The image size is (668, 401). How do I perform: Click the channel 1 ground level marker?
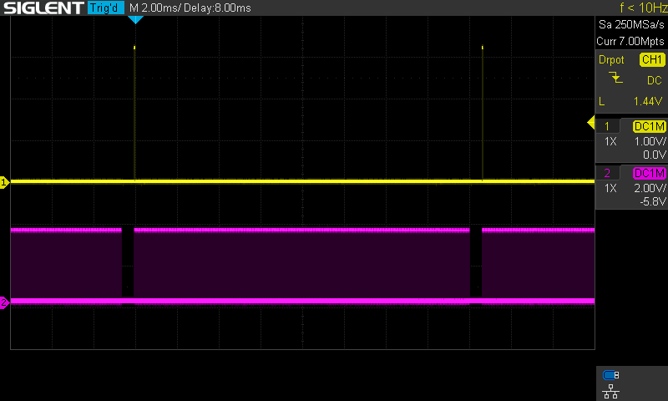(x=4, y=182)
